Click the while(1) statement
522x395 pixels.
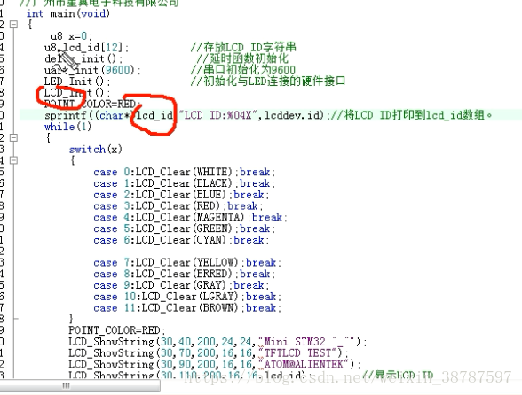[67, 127]
